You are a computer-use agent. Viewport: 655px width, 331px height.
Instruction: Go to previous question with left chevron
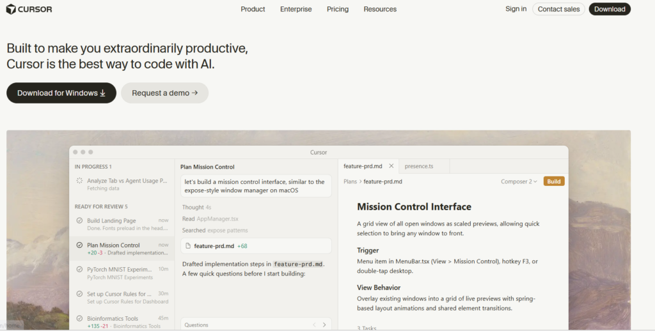pyautogui.click(x=314, y=325)
